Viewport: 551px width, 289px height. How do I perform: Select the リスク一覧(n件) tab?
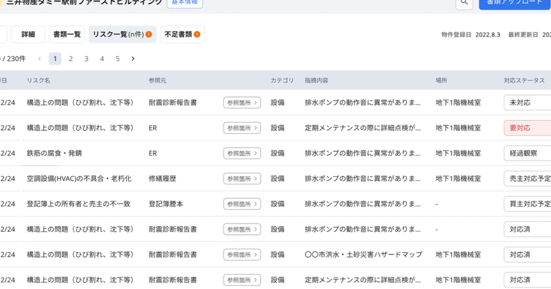click(x=122, y=34)
